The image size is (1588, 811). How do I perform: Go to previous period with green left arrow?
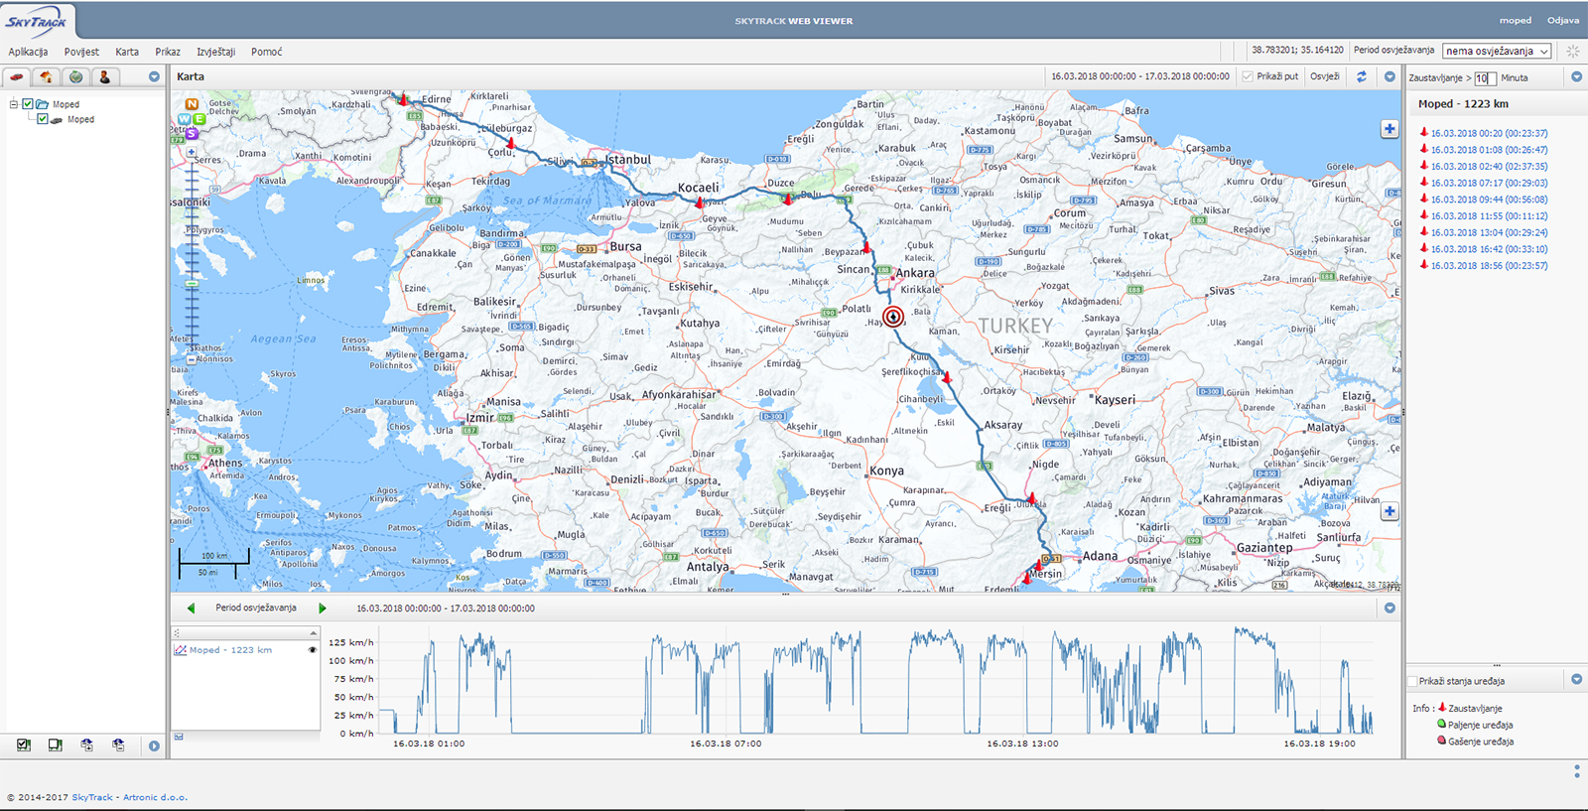pyautogui.click(x=191, y=608)
